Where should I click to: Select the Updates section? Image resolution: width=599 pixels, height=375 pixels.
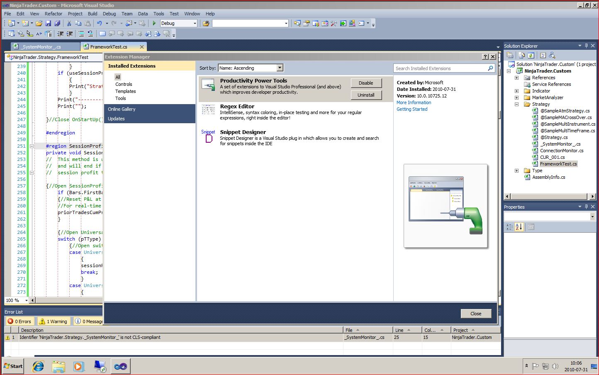pos(150,119)
